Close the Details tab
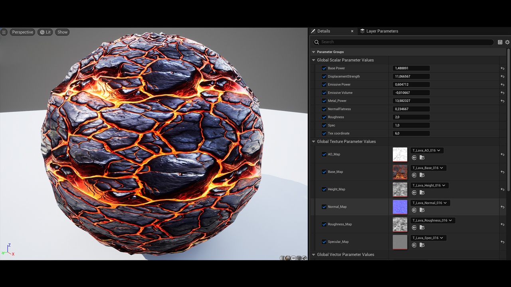This screenshot has width=511, height=287. (x=352, y=31)
